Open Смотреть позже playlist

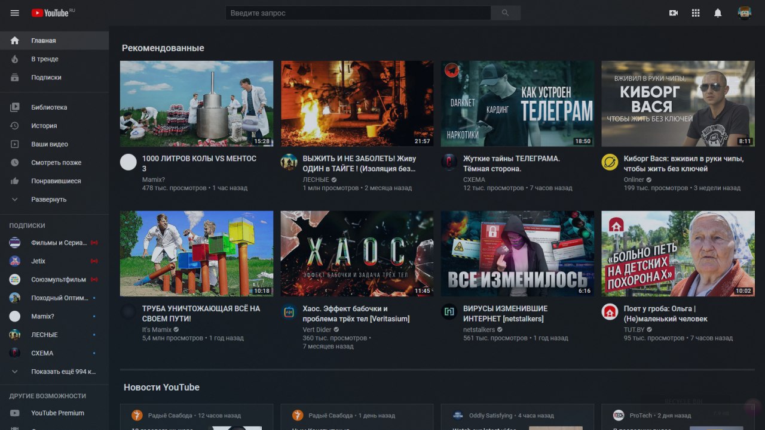coord(54,163)
